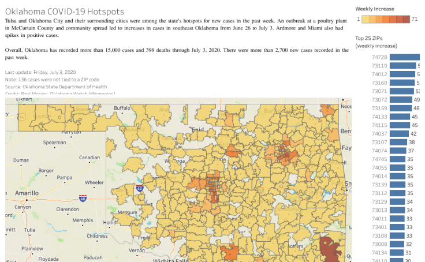Select the ZIP label 73139
425x262 pixels.
(379, 185)
